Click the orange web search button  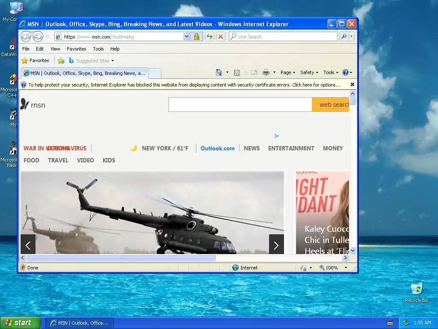[331, 105]
